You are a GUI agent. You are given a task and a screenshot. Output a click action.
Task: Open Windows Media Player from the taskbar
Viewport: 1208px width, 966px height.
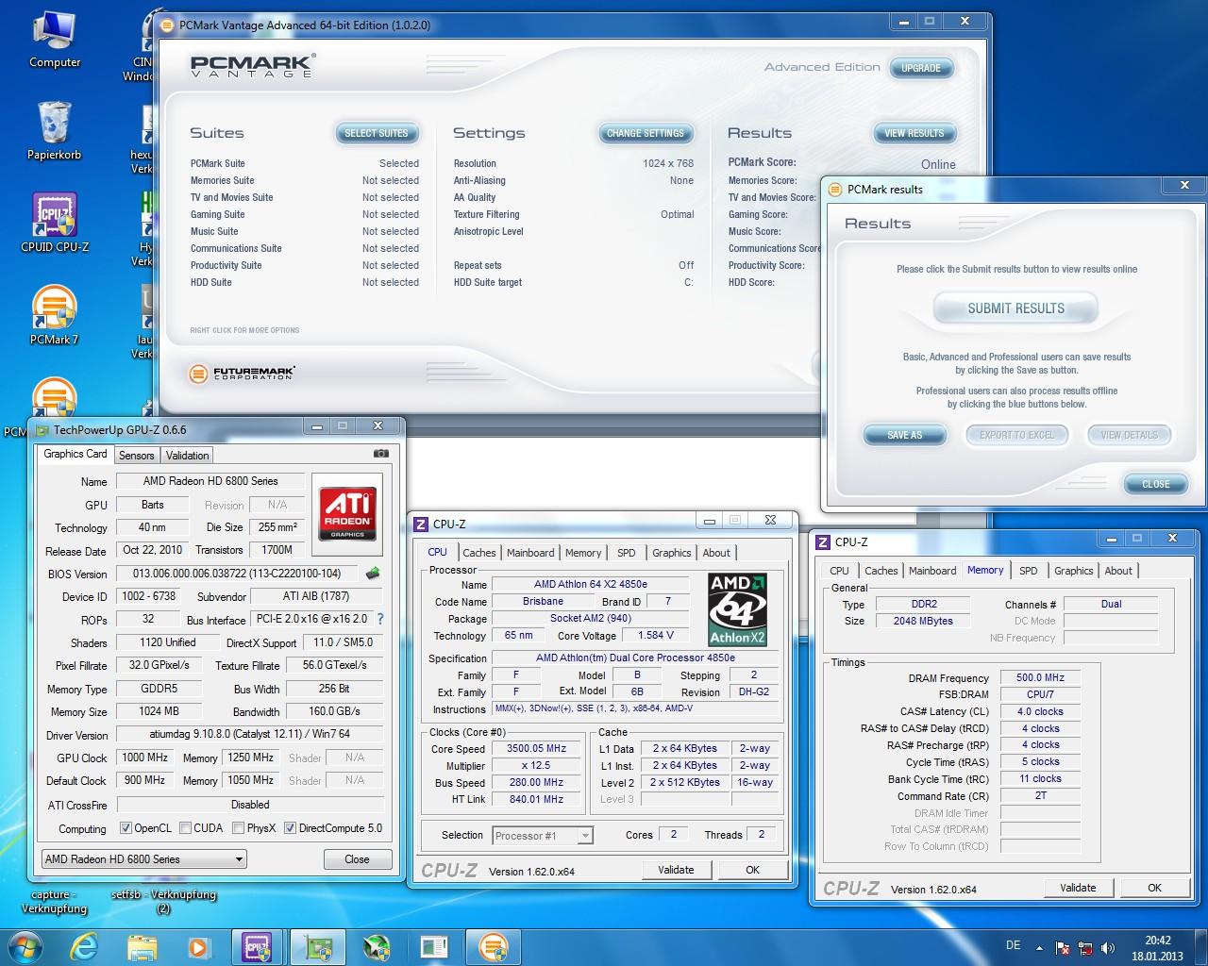[x=198, y=946]
